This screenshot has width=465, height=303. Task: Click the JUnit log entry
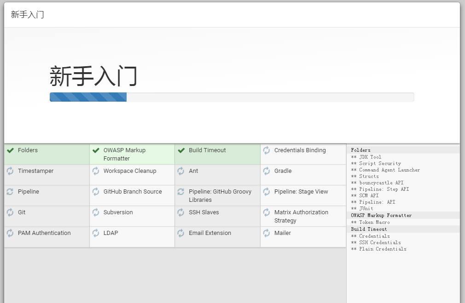(x=362, y=209)
